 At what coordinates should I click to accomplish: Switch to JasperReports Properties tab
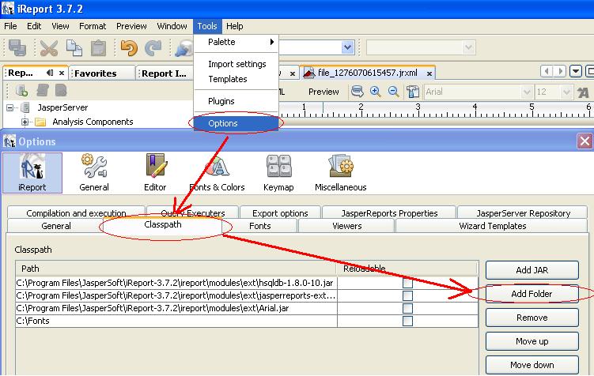pos(389,213)
